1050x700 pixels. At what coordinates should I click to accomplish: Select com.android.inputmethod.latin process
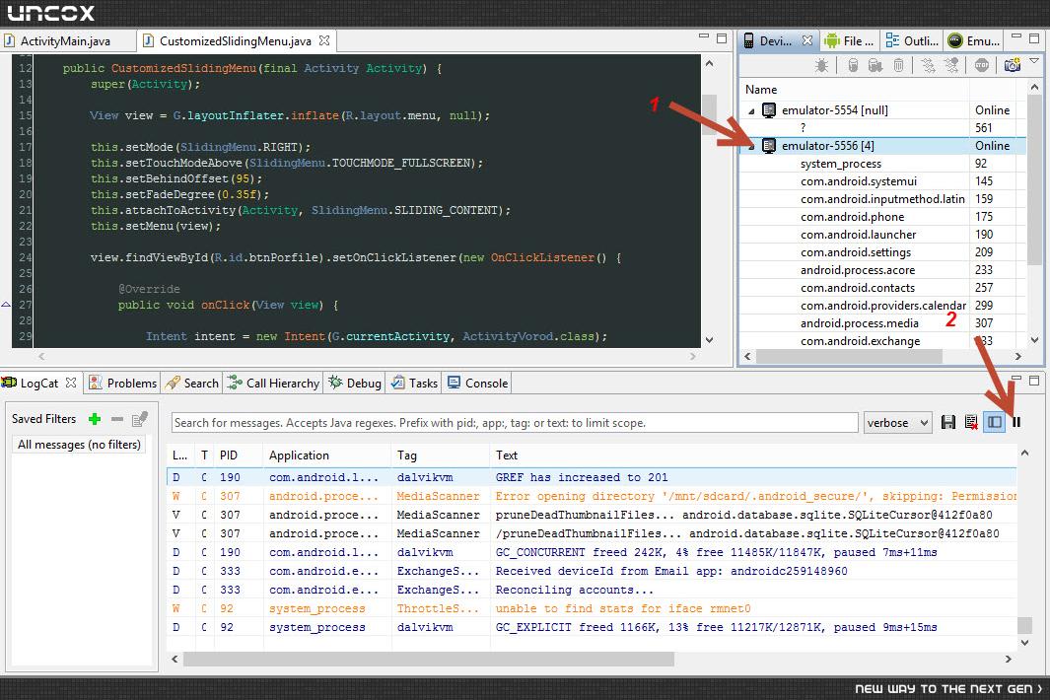click(882, 199)
